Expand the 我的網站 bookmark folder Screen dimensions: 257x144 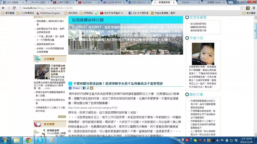tap(71, 13)
